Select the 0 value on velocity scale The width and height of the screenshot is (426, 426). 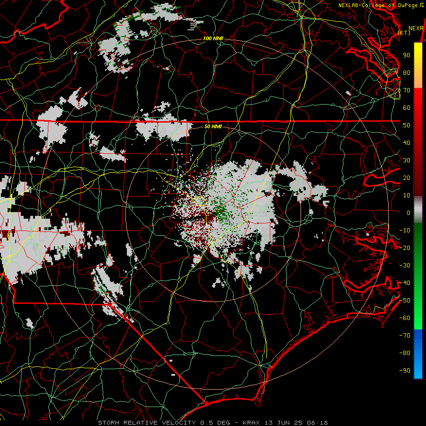coord(408,213)
